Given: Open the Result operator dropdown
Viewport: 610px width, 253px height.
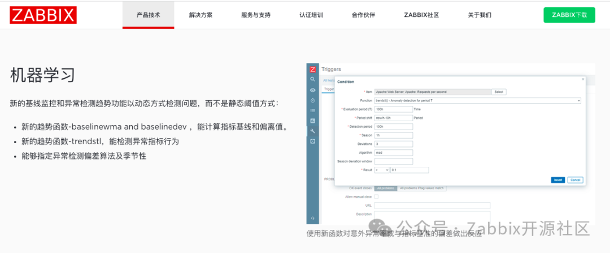Looking at the screenshot, I should [382, 170].
